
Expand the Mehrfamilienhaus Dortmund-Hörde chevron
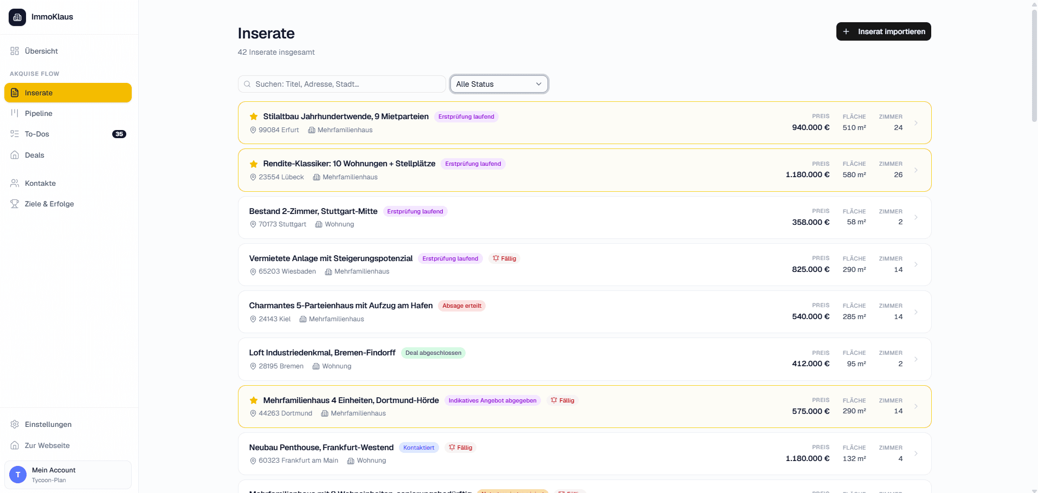[x=916, y=406]
